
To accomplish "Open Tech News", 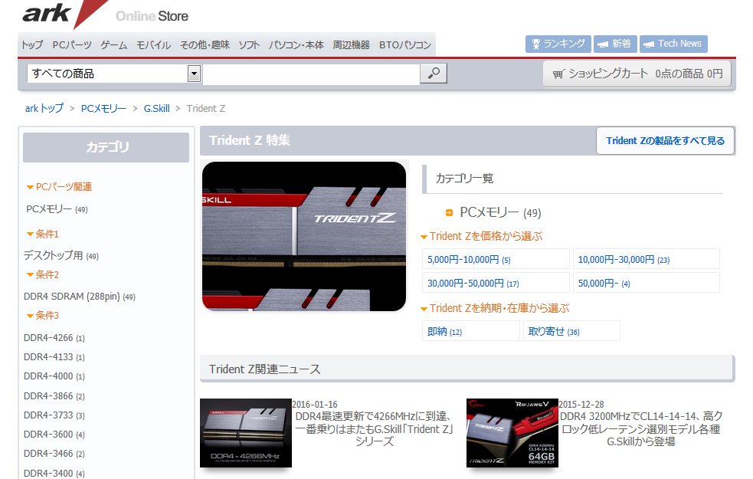I will tap(673, 44).
